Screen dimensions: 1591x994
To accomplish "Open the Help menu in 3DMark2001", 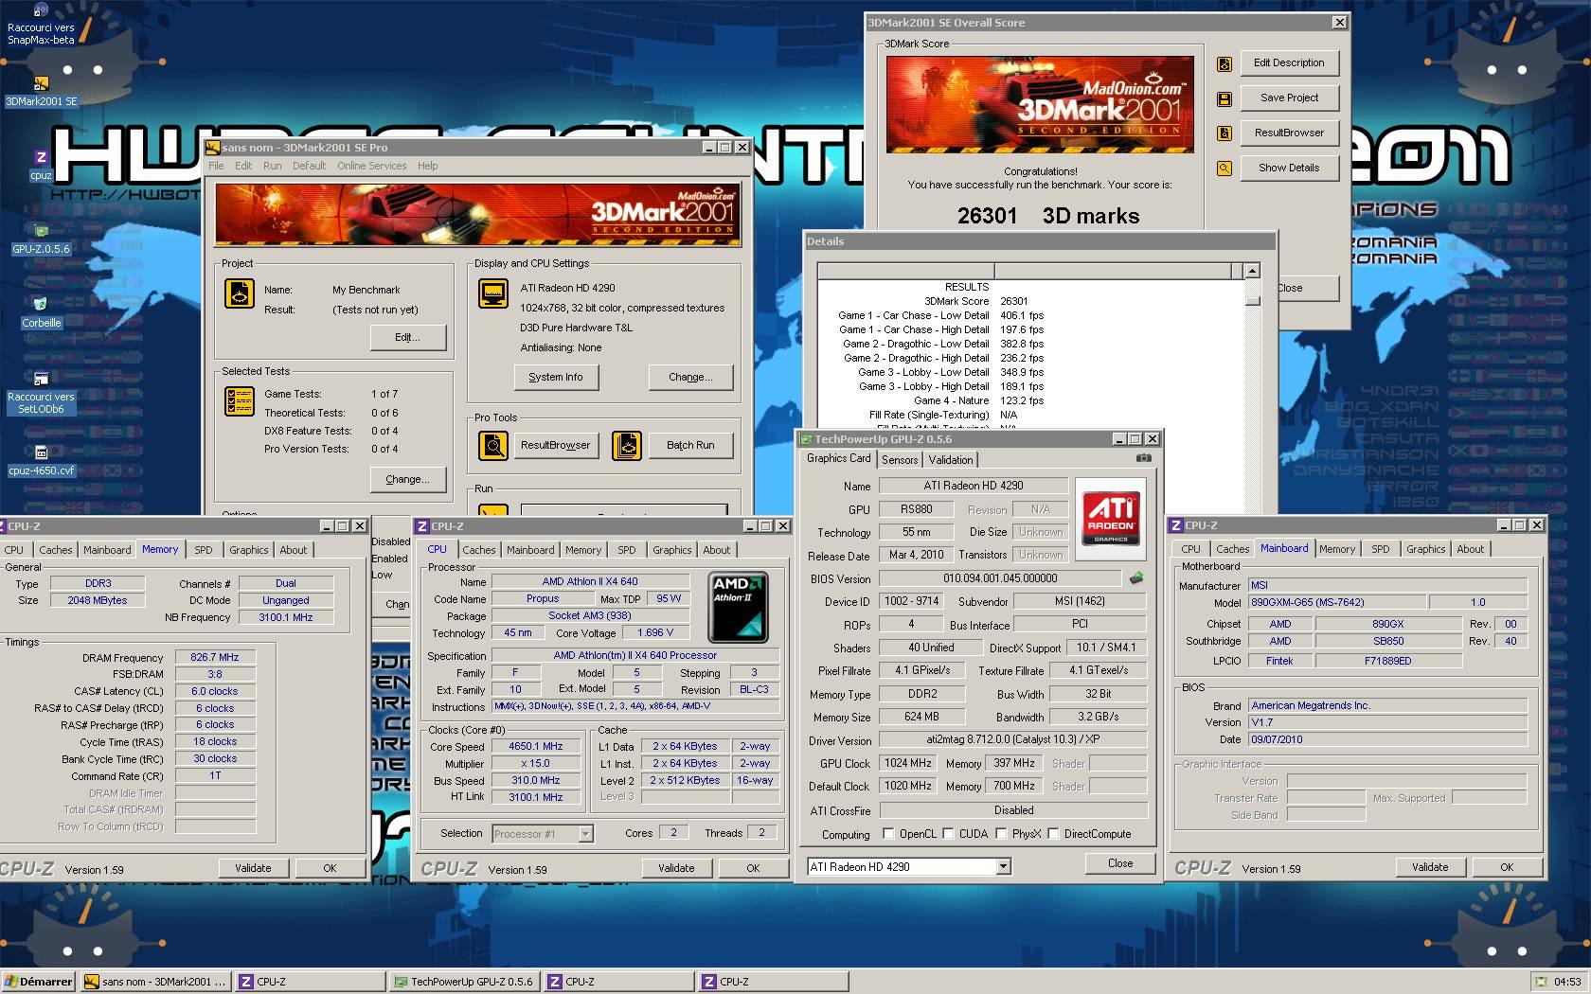I will [427, 166].
